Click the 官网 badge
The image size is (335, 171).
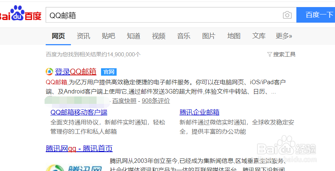coord(109,72)
